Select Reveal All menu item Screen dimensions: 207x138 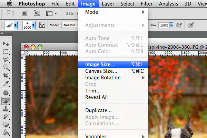tap(113, 97)
